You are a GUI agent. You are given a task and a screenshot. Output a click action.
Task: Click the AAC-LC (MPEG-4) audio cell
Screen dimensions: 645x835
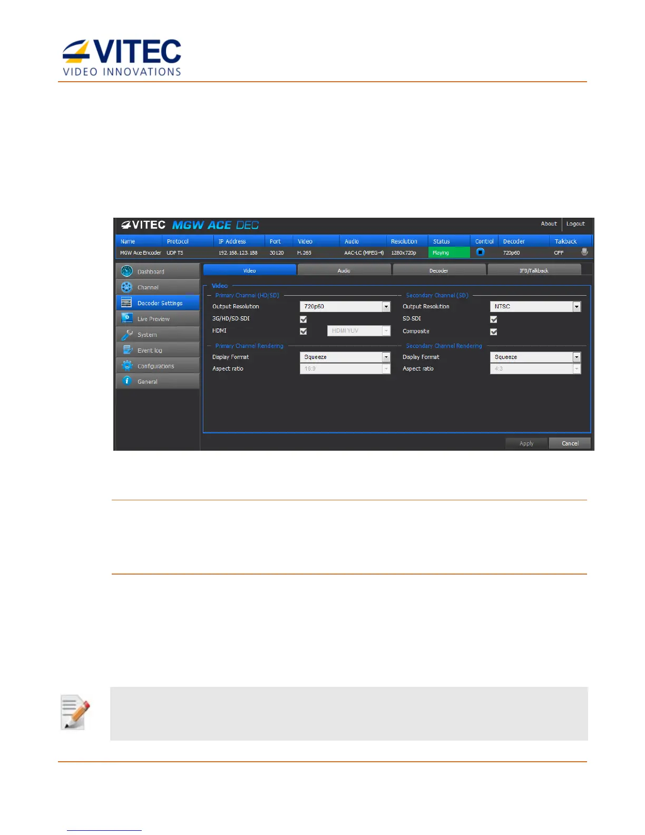pos(364,253)
